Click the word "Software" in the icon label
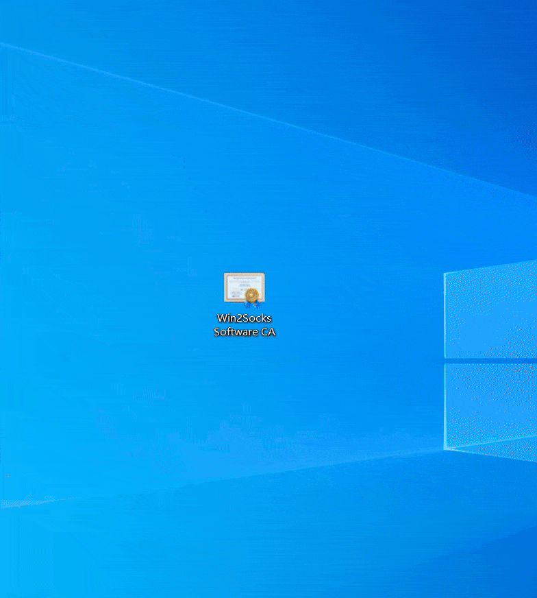The image size is (537, 598). click(236, 332)
